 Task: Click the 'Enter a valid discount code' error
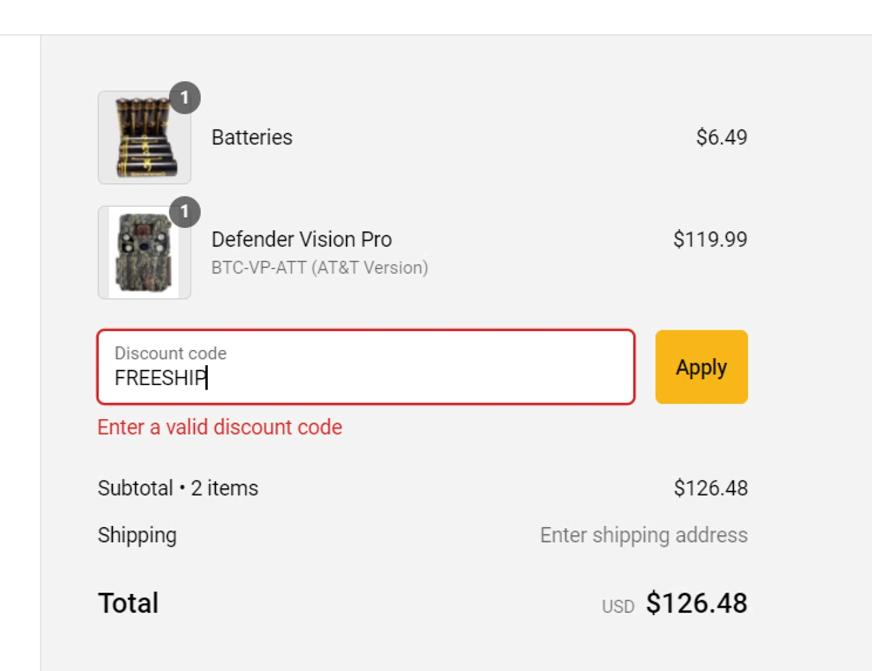click(220, 427)
